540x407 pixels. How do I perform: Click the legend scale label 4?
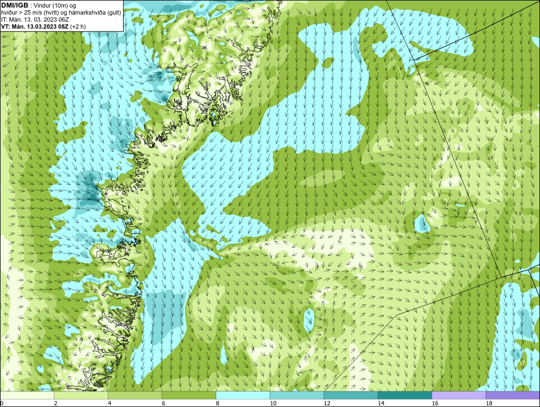pos(110,403)
